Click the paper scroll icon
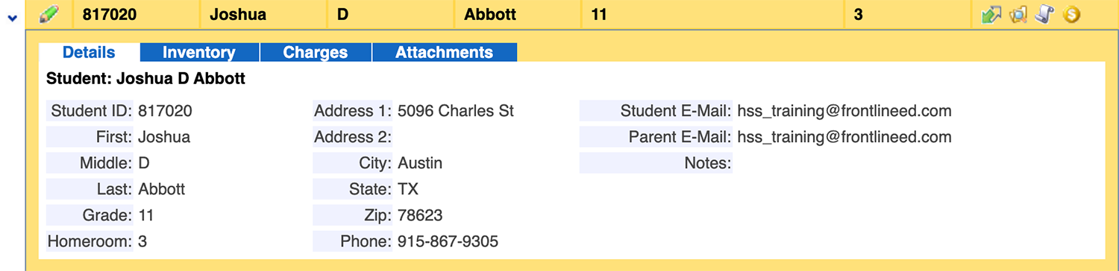 click(x=1045, y=14)
